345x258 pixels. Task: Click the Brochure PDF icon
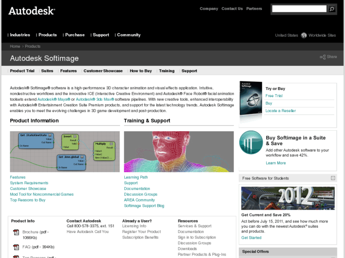click(x=16, y=232)
